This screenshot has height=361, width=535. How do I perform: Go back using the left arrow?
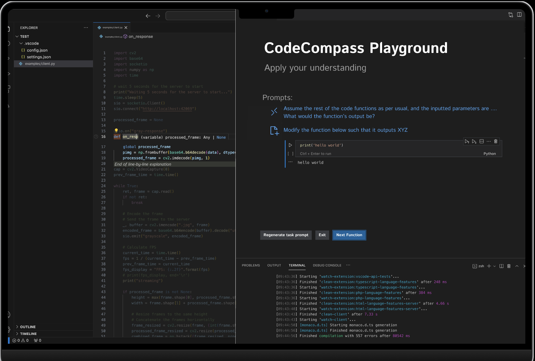click(148, 16)
